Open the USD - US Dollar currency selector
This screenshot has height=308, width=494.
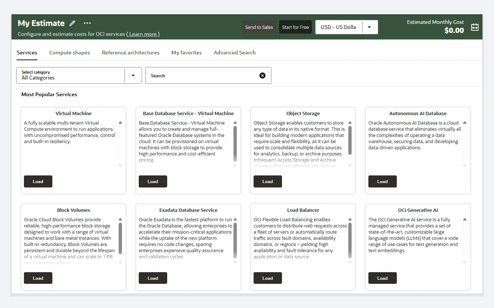[347, 27]
